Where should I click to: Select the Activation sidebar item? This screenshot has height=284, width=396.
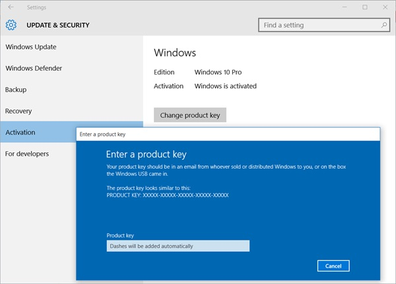[20, 132]
